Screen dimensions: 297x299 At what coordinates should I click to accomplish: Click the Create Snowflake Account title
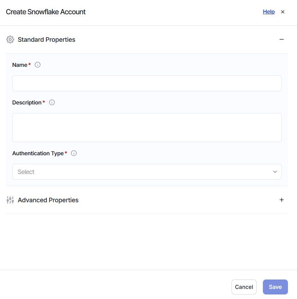tap(46, 12)
